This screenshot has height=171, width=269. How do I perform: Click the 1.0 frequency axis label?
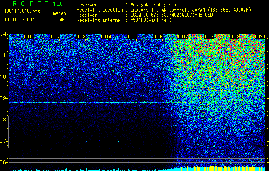(x=3, y=77)
